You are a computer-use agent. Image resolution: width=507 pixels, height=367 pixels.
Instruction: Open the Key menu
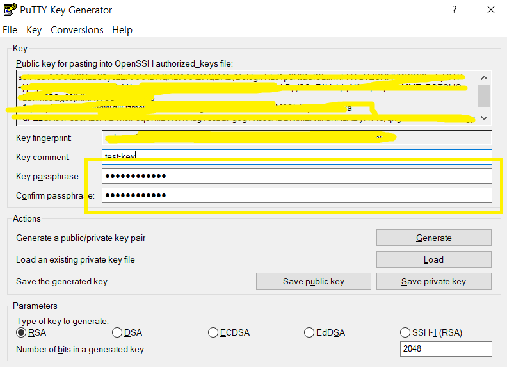click(34, 29)
